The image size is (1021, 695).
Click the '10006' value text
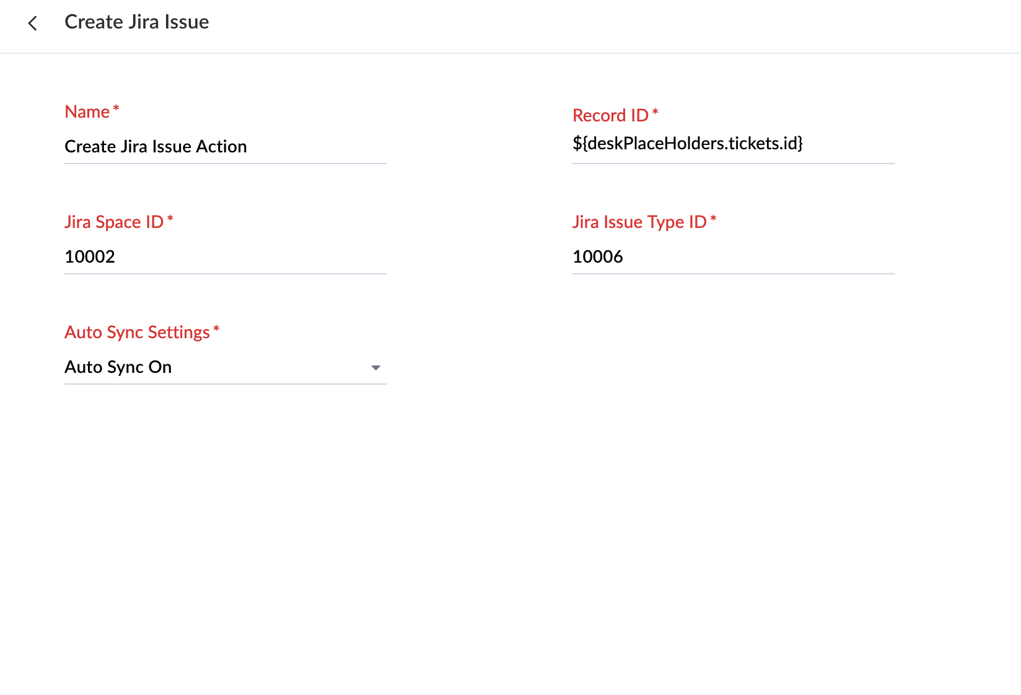click(x=597, y=257)
